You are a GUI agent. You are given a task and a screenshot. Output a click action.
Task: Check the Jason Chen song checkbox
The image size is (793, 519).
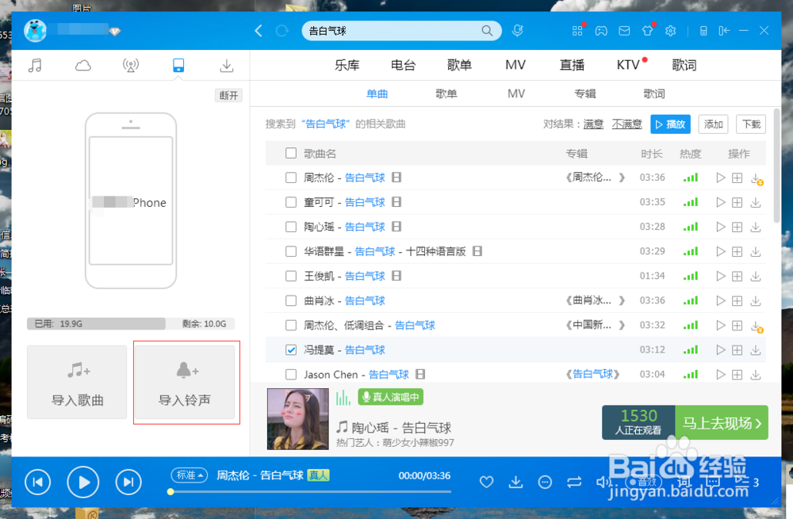click(x=291, y=375)
